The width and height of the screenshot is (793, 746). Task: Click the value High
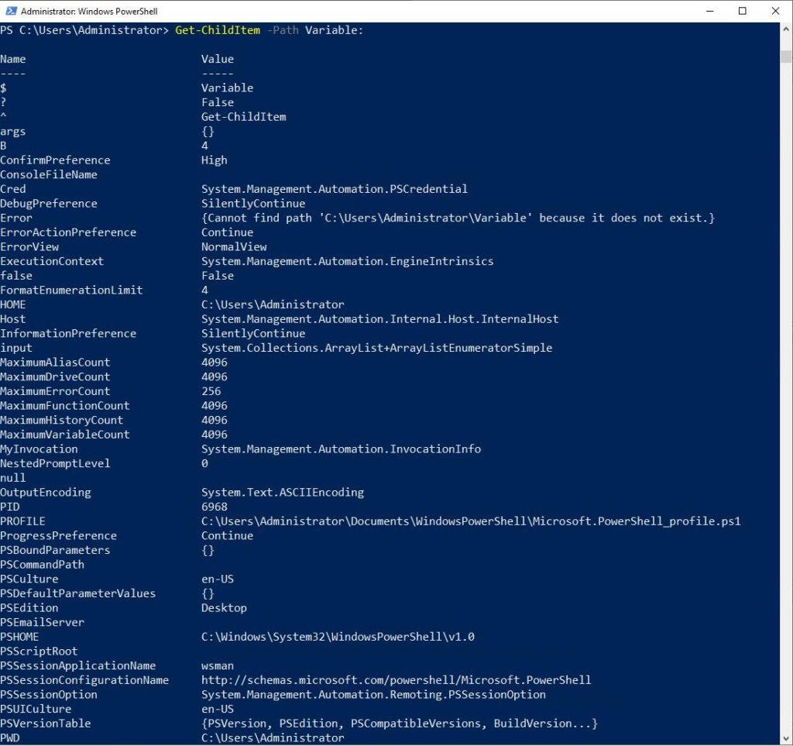point(215,160)
